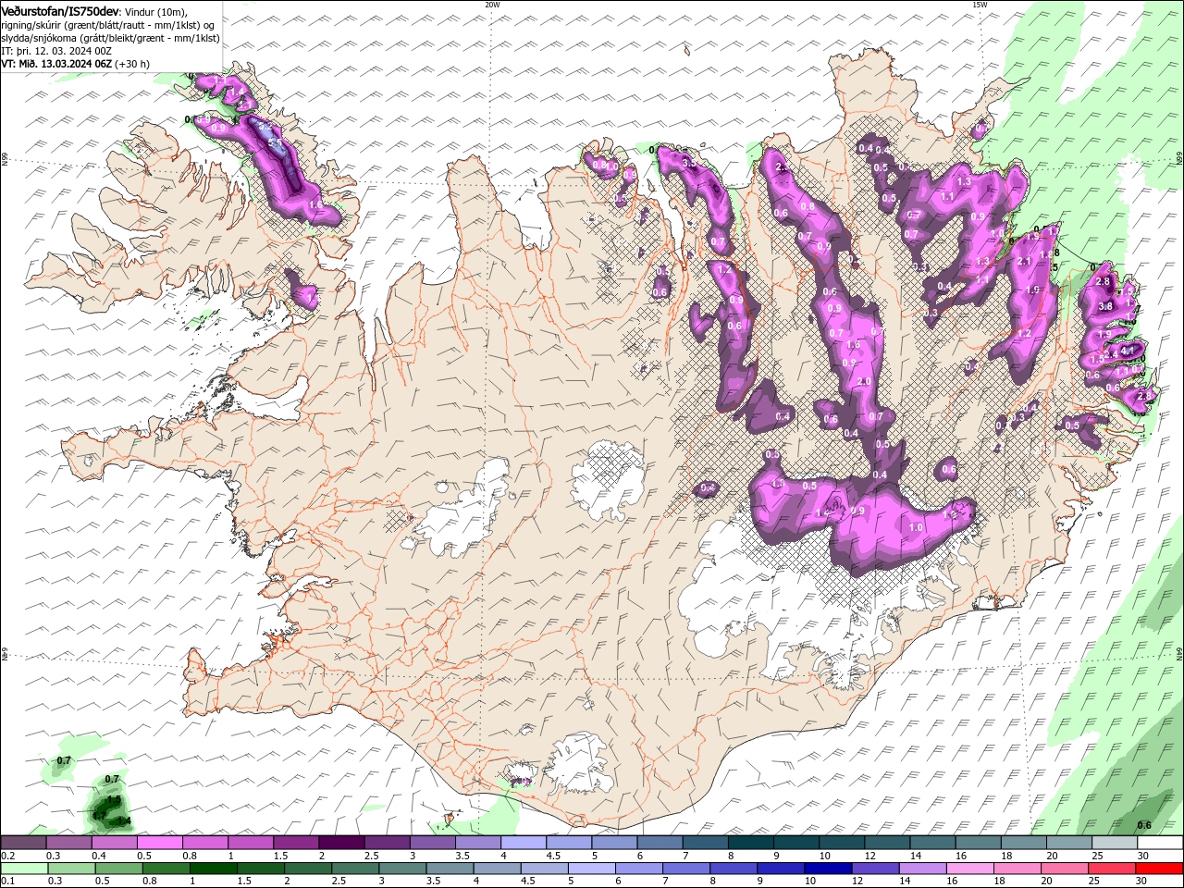
Task: Click the 'VT: Mið. 13.03.2024 06Z (+30 h)' line
Action: pos(76,64)
